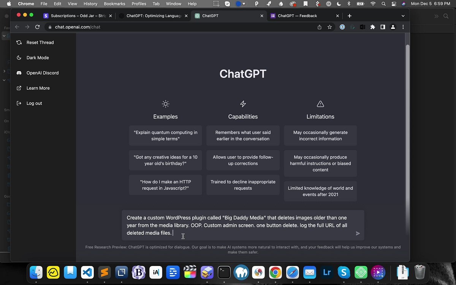Open the Bookmarks menu in menu bar
This screenshot has height=285, width=456.
[114, 4]
